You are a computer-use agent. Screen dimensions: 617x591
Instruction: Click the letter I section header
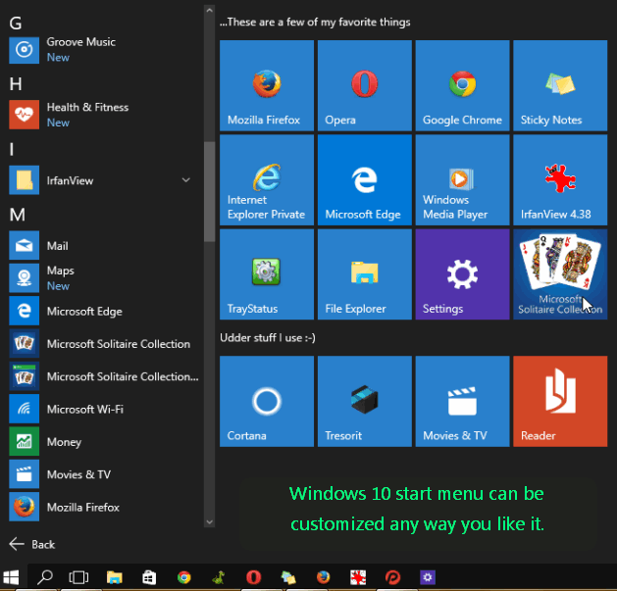pos(12,149)
